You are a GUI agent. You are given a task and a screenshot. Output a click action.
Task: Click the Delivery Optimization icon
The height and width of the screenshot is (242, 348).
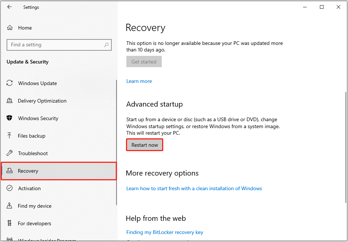9,101
